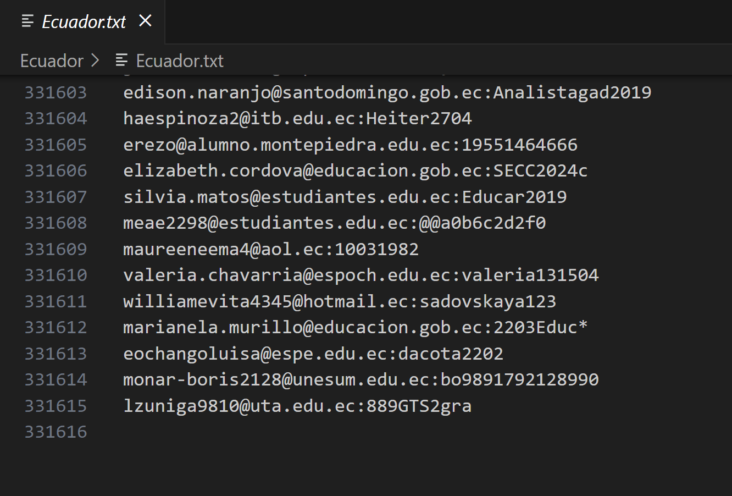Select the Ecuador.txt editor tab title
The width and height of the screenshot is (732, 496).
point(84,21)
